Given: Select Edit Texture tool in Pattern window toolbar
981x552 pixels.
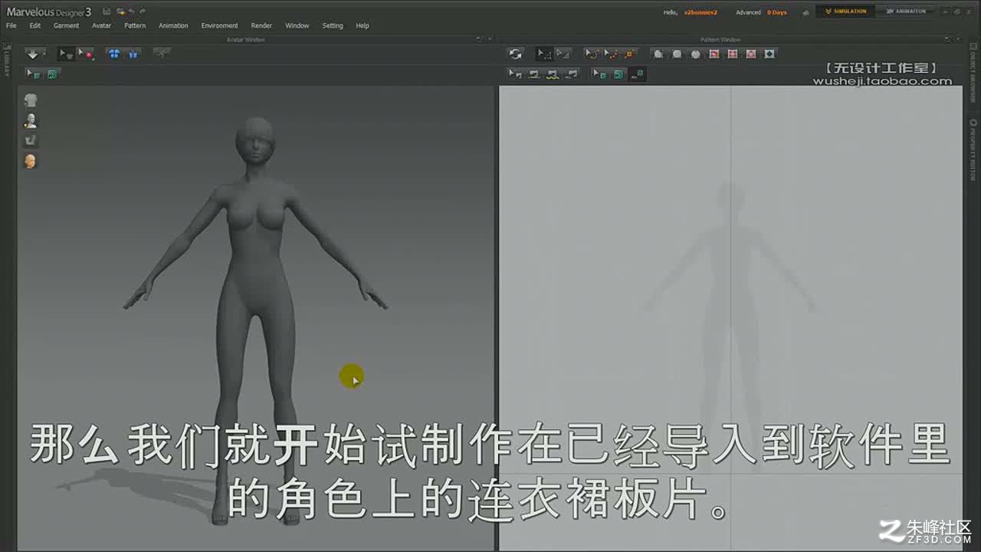Looking at the screenshot, I should point(600,74).
